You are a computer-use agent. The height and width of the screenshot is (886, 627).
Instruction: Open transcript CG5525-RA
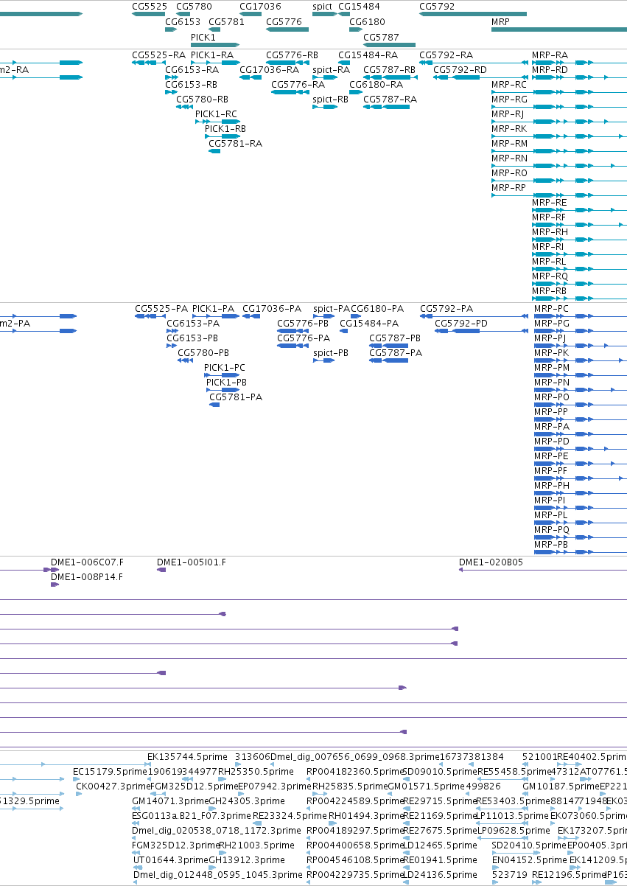point(158,55)
